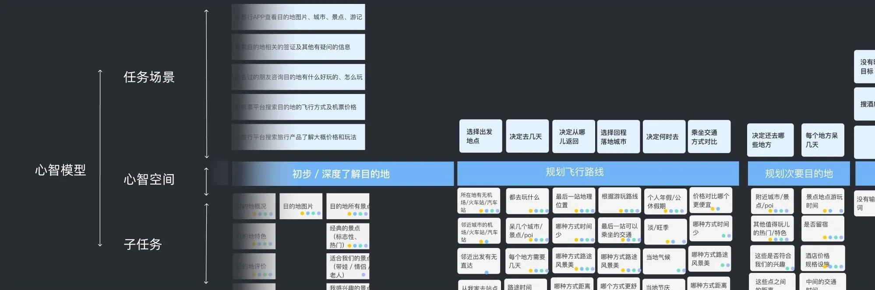Click card 旅行平台搜索旅行产品了解大概价格和玩法

[298, 137]
